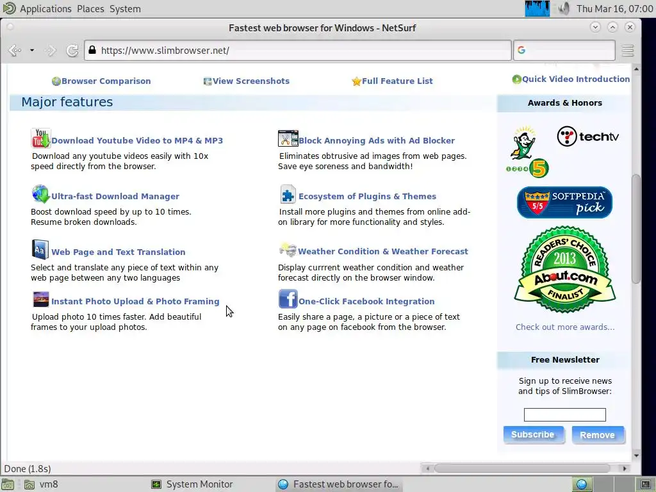Click the system monitor graph in the panel

click(537, 9)
